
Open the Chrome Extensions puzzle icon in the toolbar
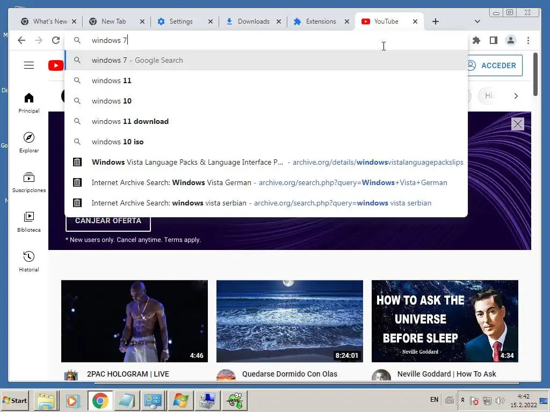476,40
